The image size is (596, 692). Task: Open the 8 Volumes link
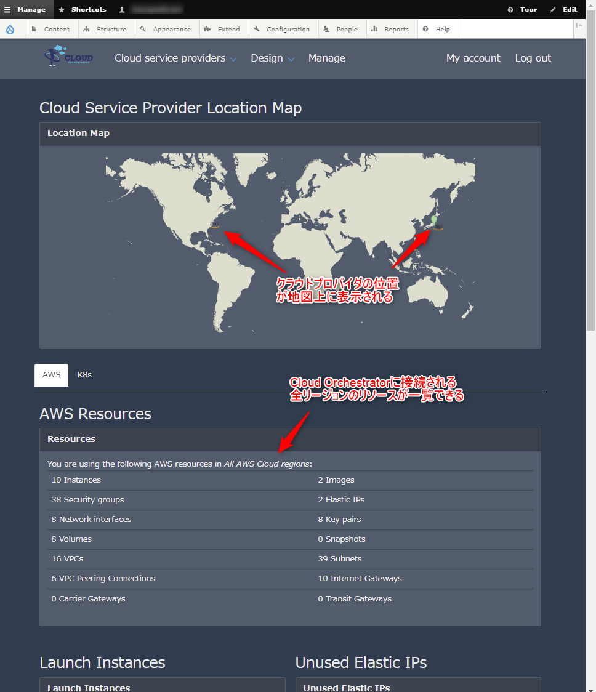pyautogui.click(x=71, y=539)
